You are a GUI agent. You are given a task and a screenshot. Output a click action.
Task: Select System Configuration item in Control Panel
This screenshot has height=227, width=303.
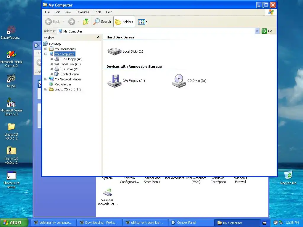(x=130, y=180)
